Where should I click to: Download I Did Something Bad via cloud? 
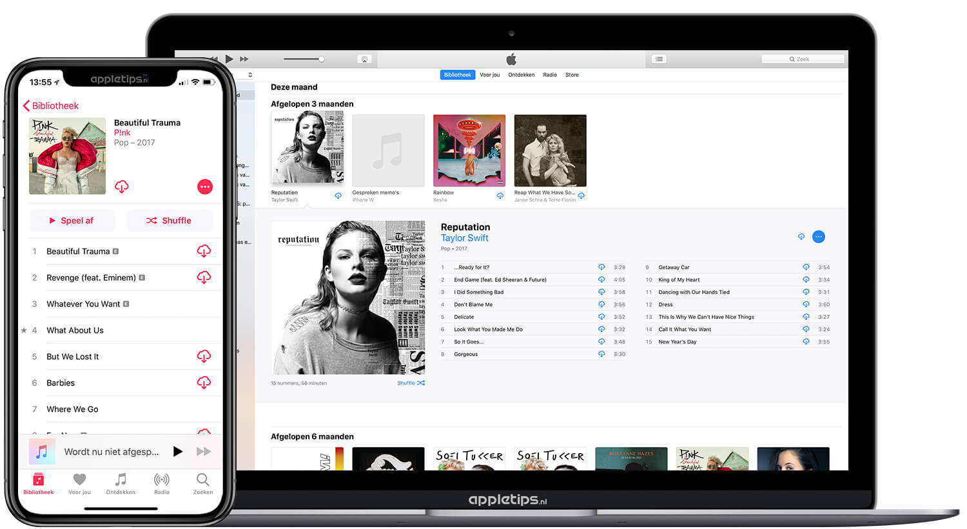click(x=601, y=292)
